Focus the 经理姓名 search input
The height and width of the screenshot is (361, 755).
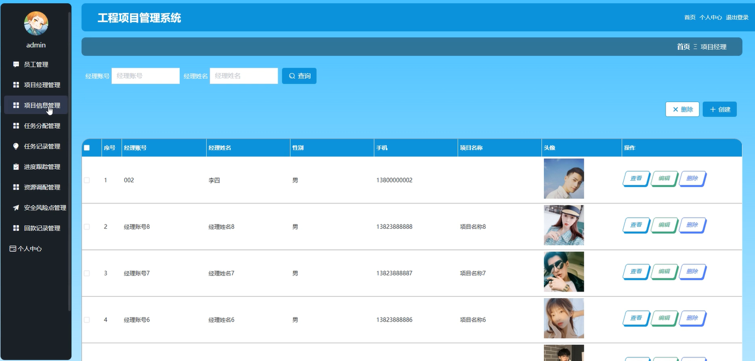244,76
